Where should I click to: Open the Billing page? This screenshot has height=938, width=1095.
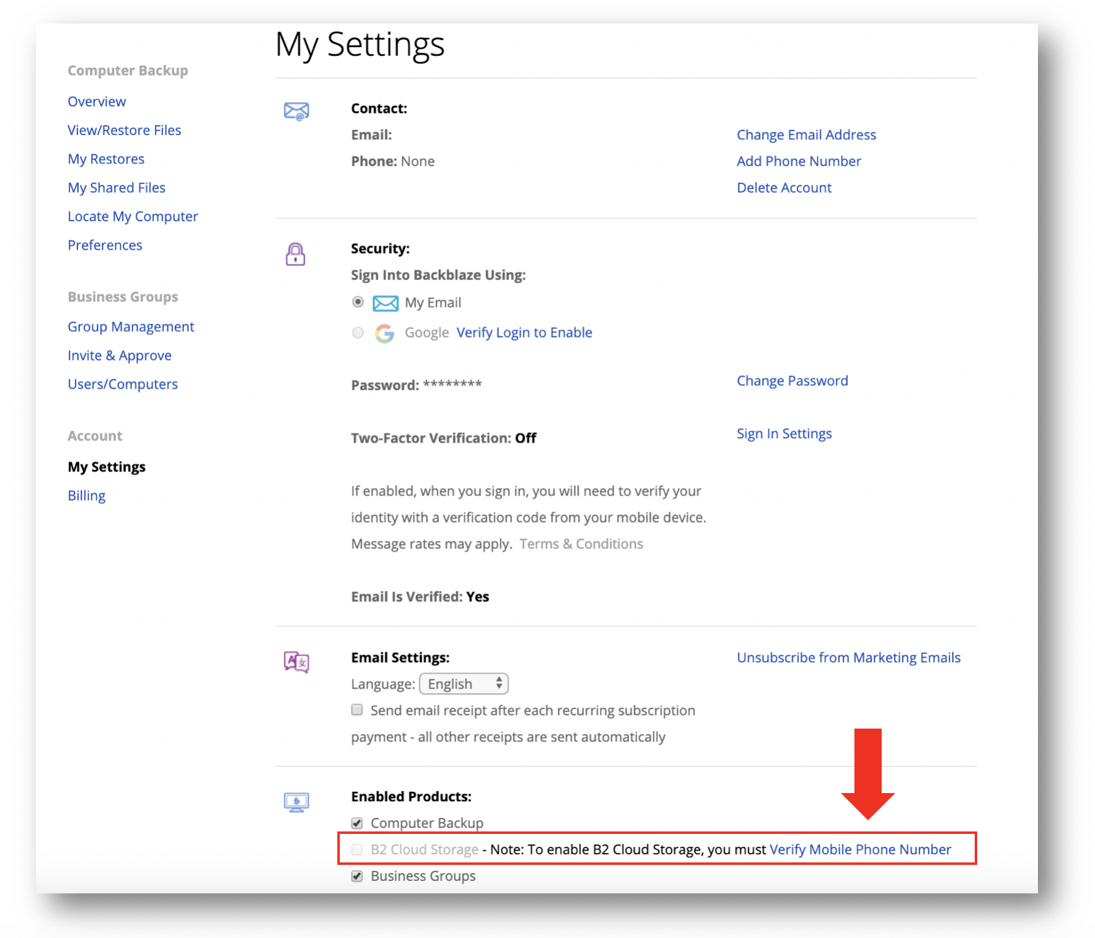click(87, 496)
